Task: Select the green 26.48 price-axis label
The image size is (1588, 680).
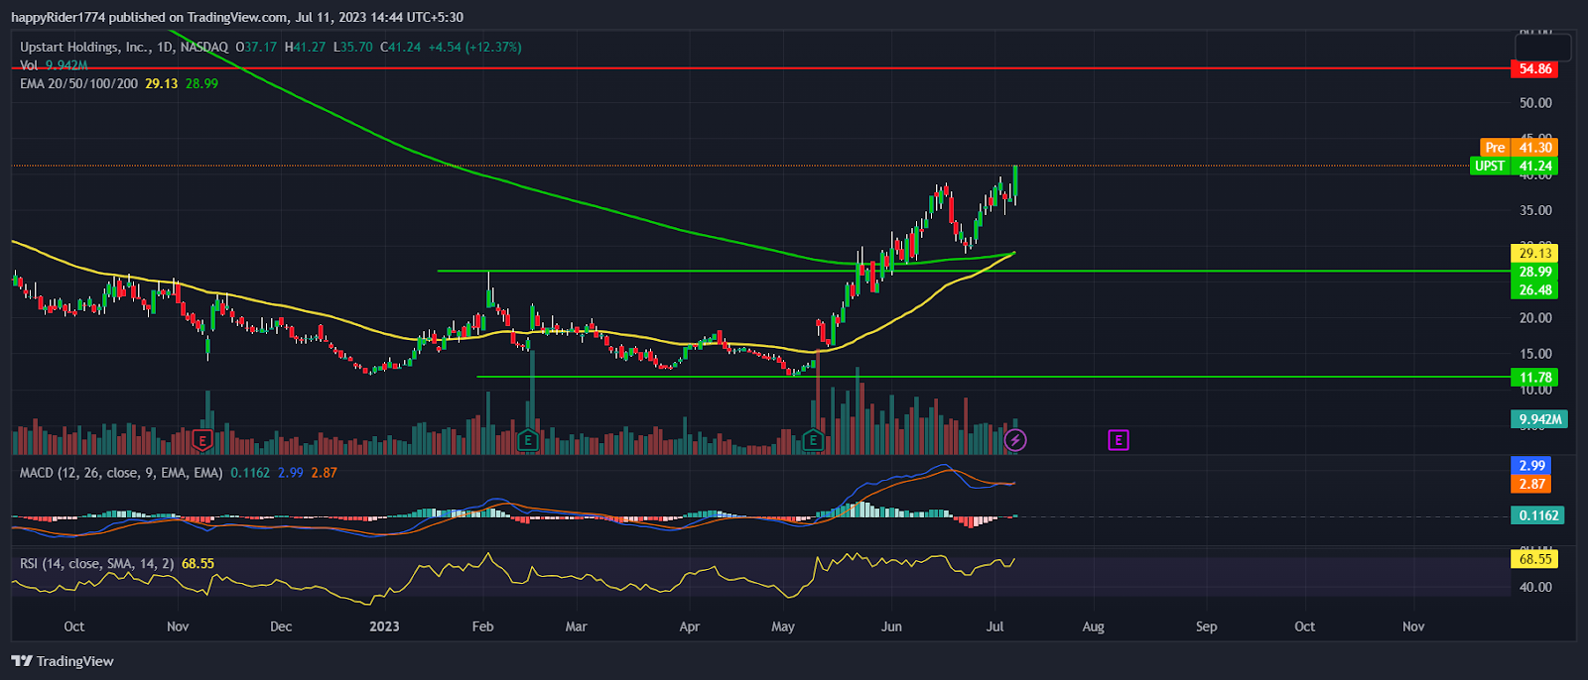Action: click(1534, 289)
